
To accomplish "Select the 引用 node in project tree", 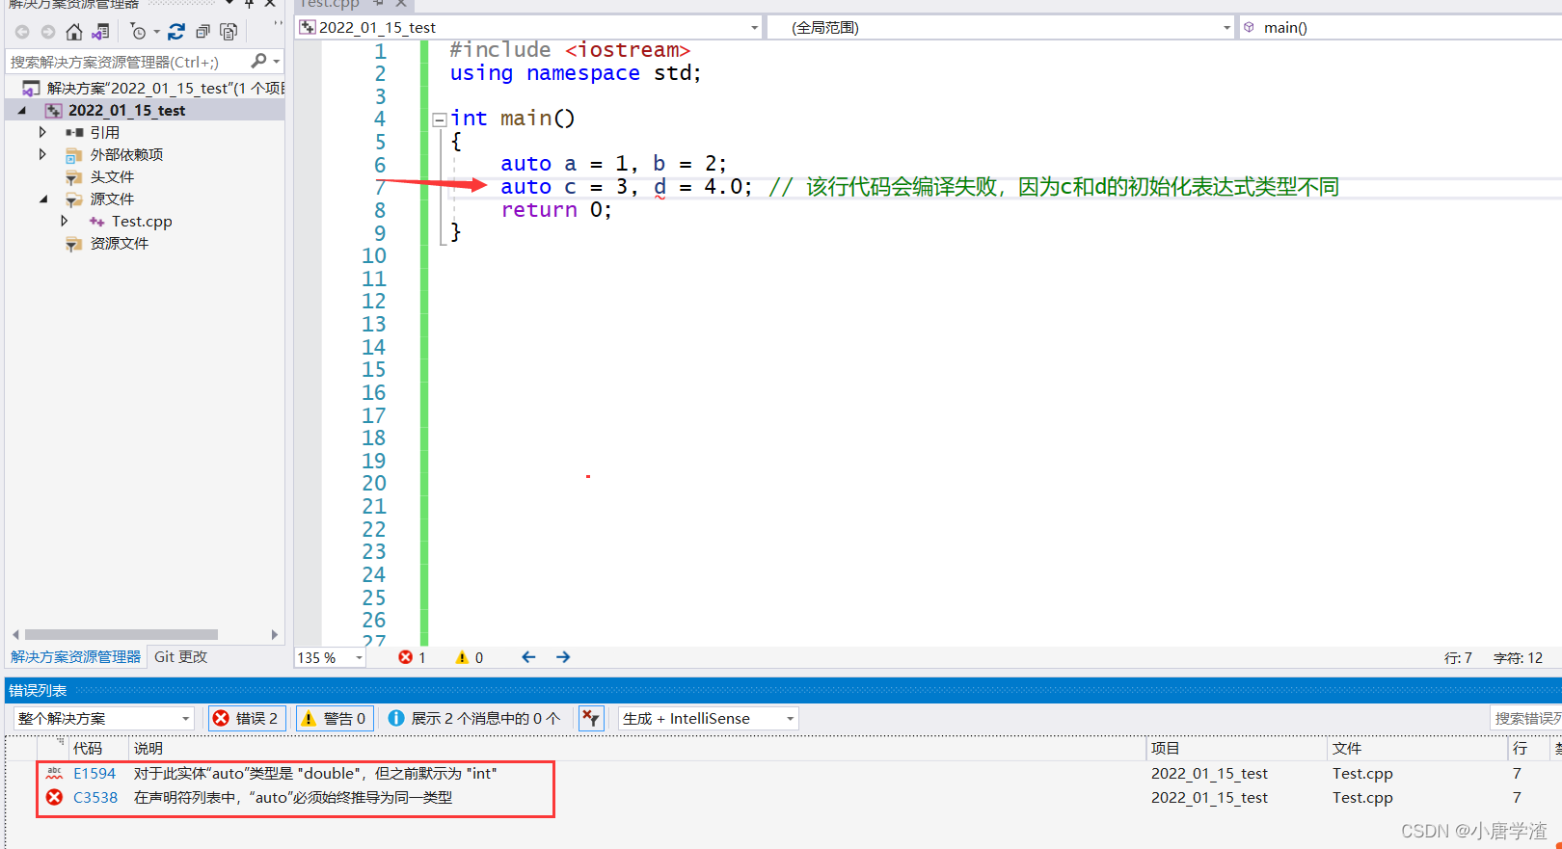I will click(104, 132).
